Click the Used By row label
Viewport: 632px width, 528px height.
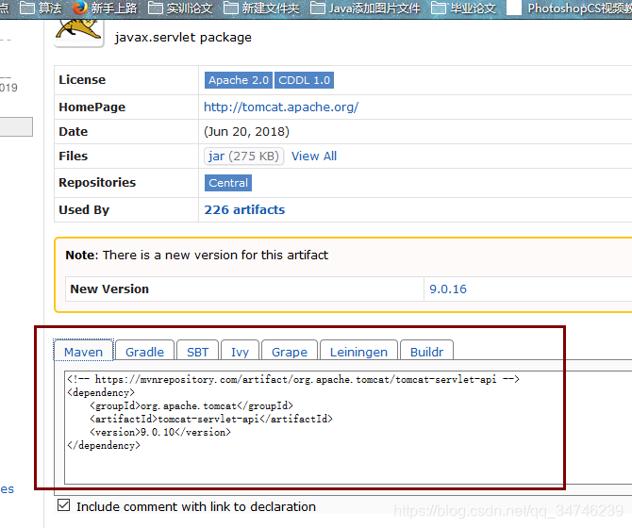[x=84, y=209]
